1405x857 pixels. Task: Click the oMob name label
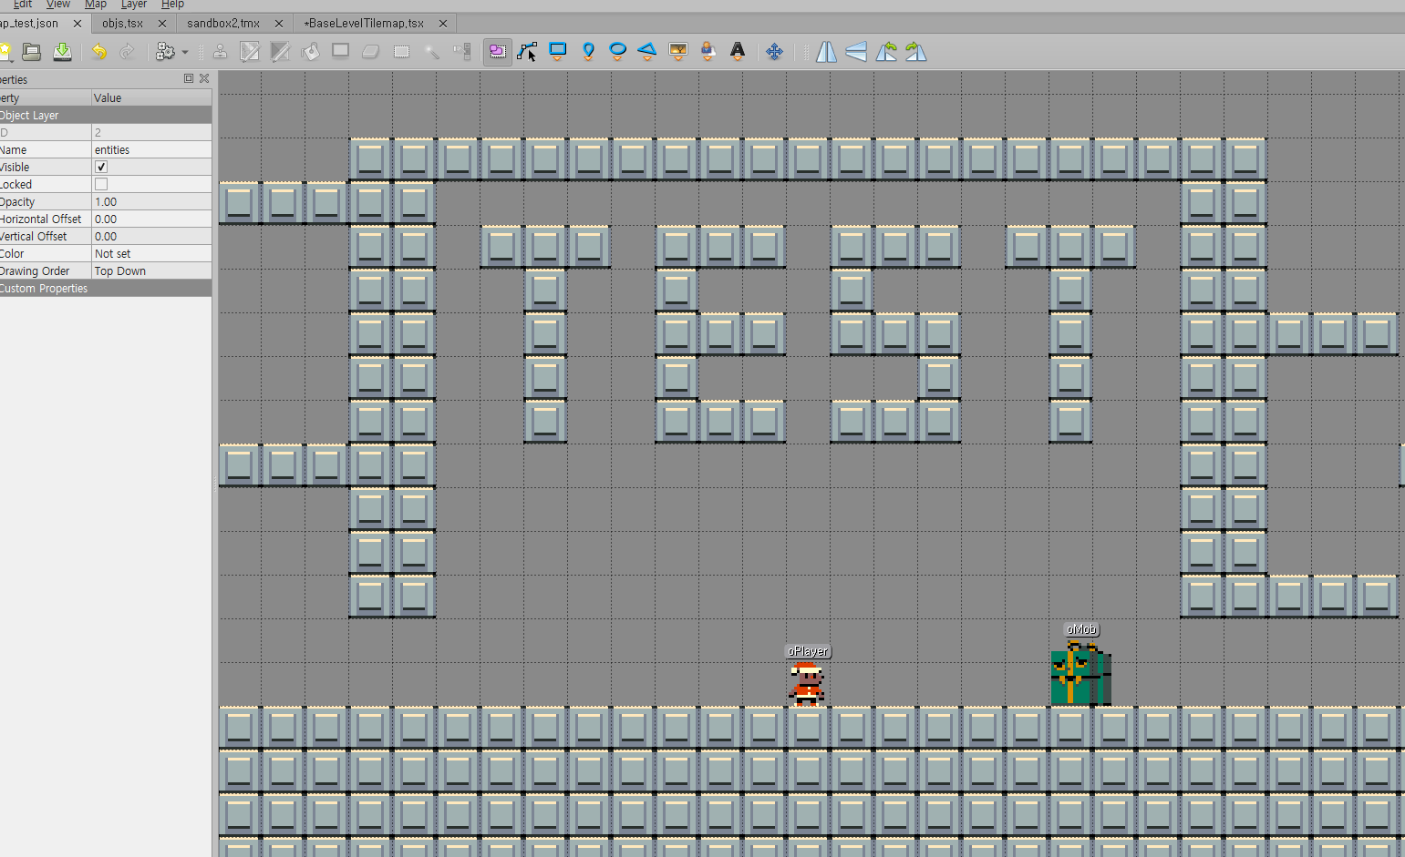(x=1081, y=629)
